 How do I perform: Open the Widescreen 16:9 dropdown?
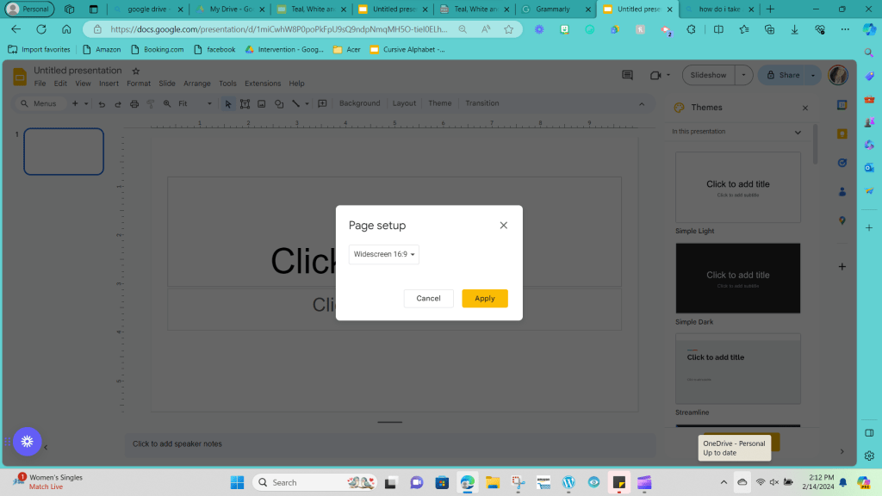tap(384, 254)
